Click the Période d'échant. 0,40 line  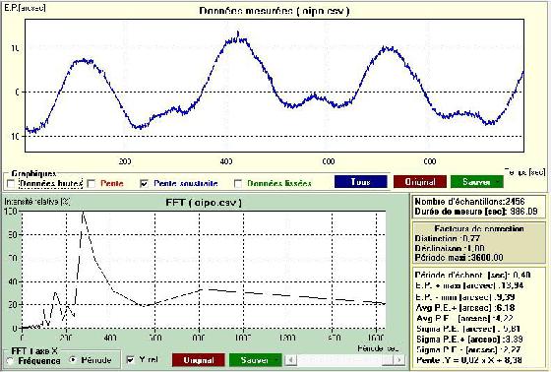[473, 275]
